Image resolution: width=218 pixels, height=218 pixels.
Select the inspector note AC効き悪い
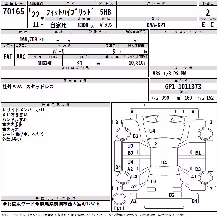[x=15, y=115]
